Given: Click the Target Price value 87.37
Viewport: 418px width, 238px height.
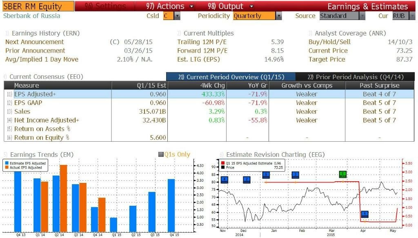Looking at the screenshot, I should (x=405, y=60).
